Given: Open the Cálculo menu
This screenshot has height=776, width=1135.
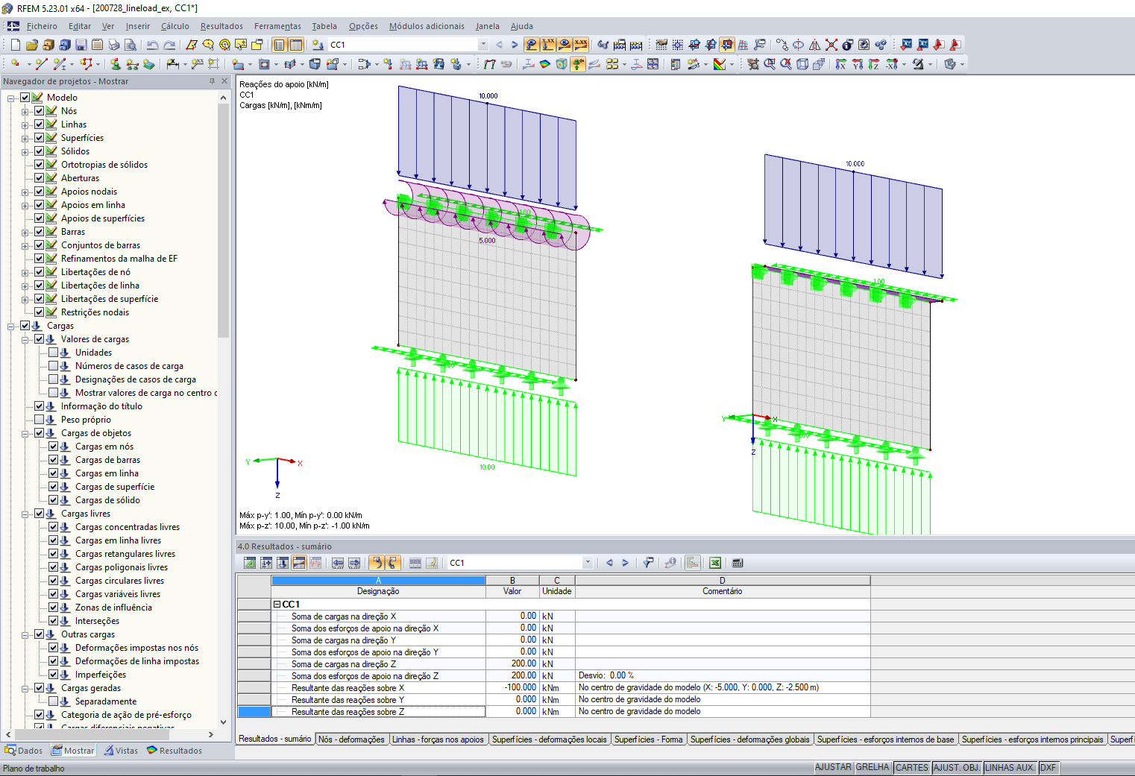Looking at the screenshot, I should [175, 26].
